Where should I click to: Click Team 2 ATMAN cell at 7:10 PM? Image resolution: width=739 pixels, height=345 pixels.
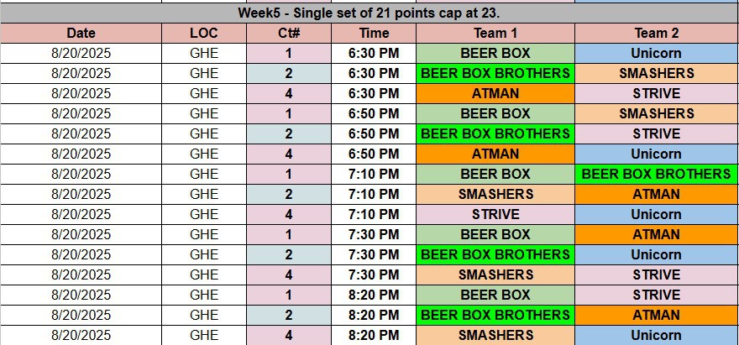click(x=657, y=195)
